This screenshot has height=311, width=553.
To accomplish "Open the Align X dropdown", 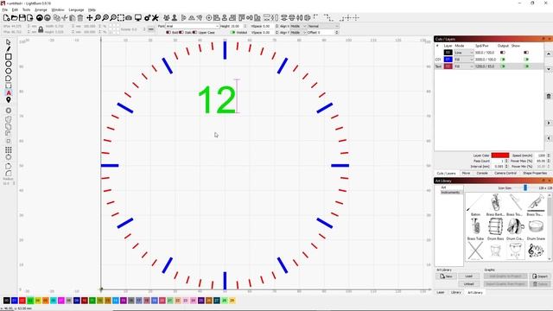I will (x=298, y=26).
